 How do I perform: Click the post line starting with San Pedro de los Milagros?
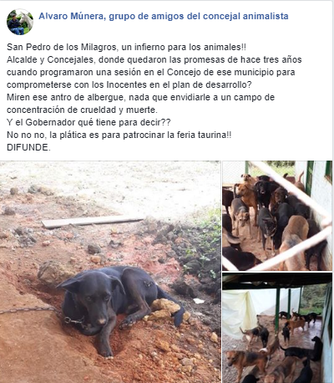pyautogui.click(x=126, y=47)
